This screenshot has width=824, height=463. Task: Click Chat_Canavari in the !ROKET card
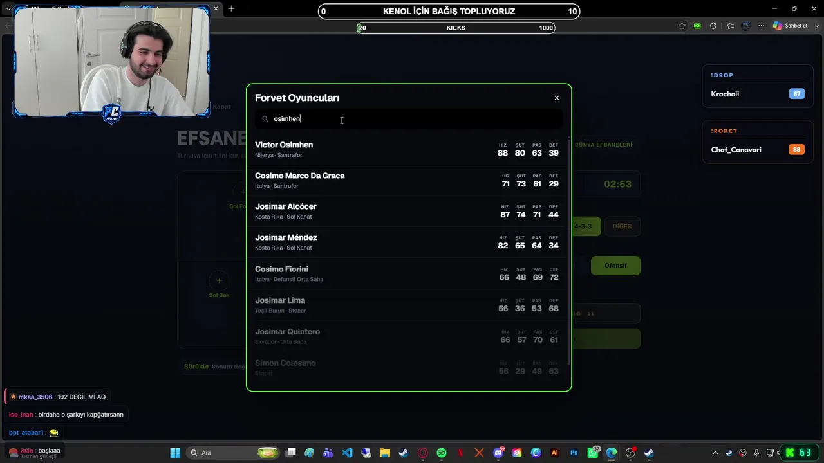pos(736,150)
